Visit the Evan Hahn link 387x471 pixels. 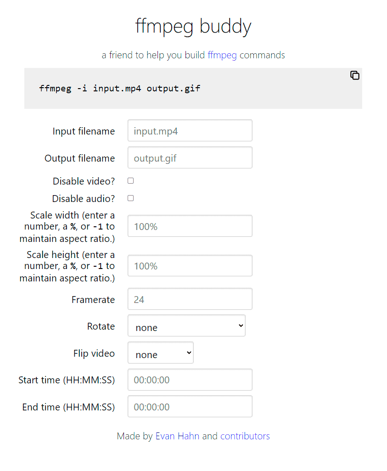tap(177, 436)
